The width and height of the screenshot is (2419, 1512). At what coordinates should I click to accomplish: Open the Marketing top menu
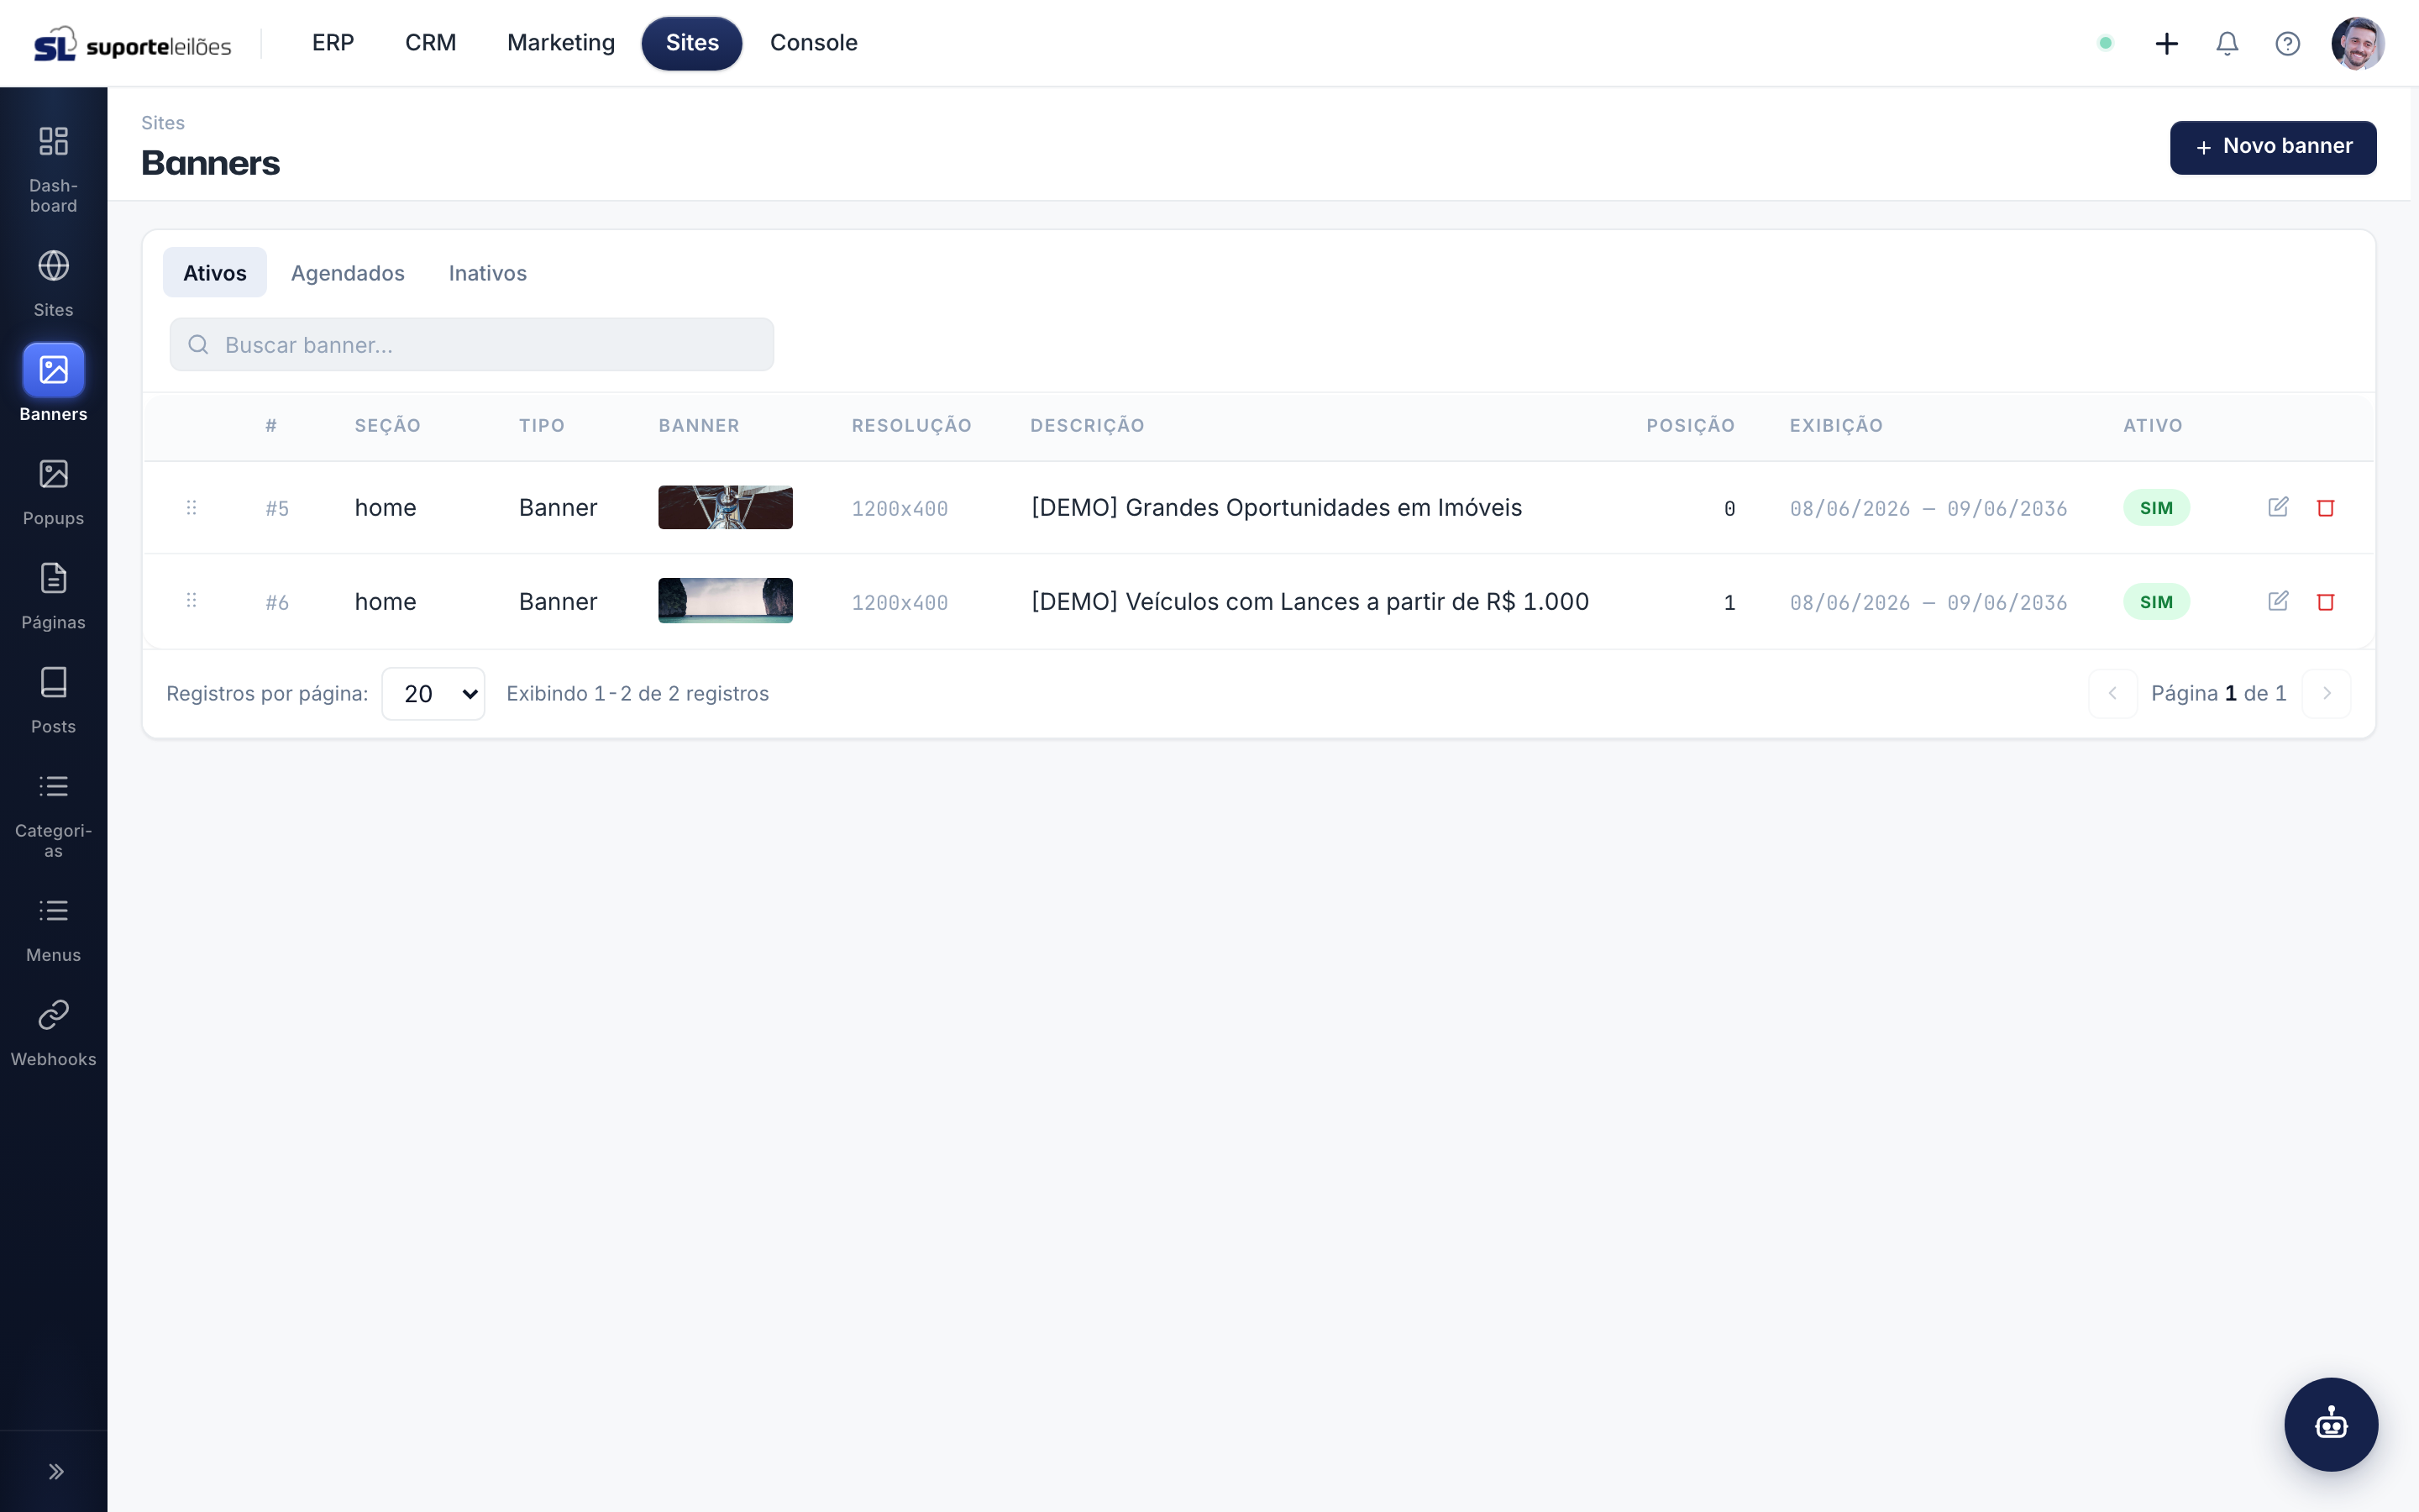pos(561,43)
